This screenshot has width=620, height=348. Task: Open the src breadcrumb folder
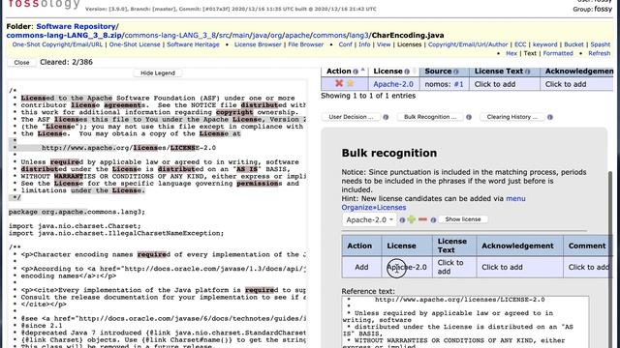click(x=224, y=35)
